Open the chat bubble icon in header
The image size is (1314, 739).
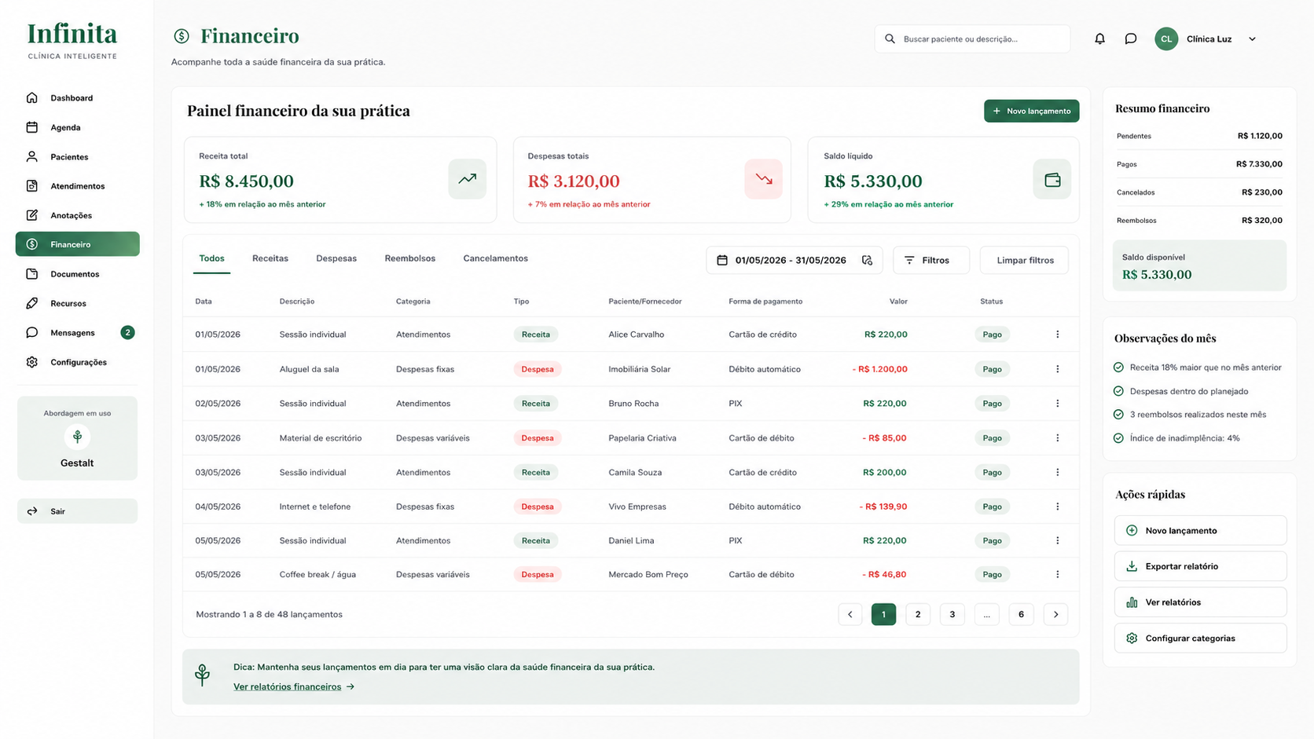(1130, 38)
